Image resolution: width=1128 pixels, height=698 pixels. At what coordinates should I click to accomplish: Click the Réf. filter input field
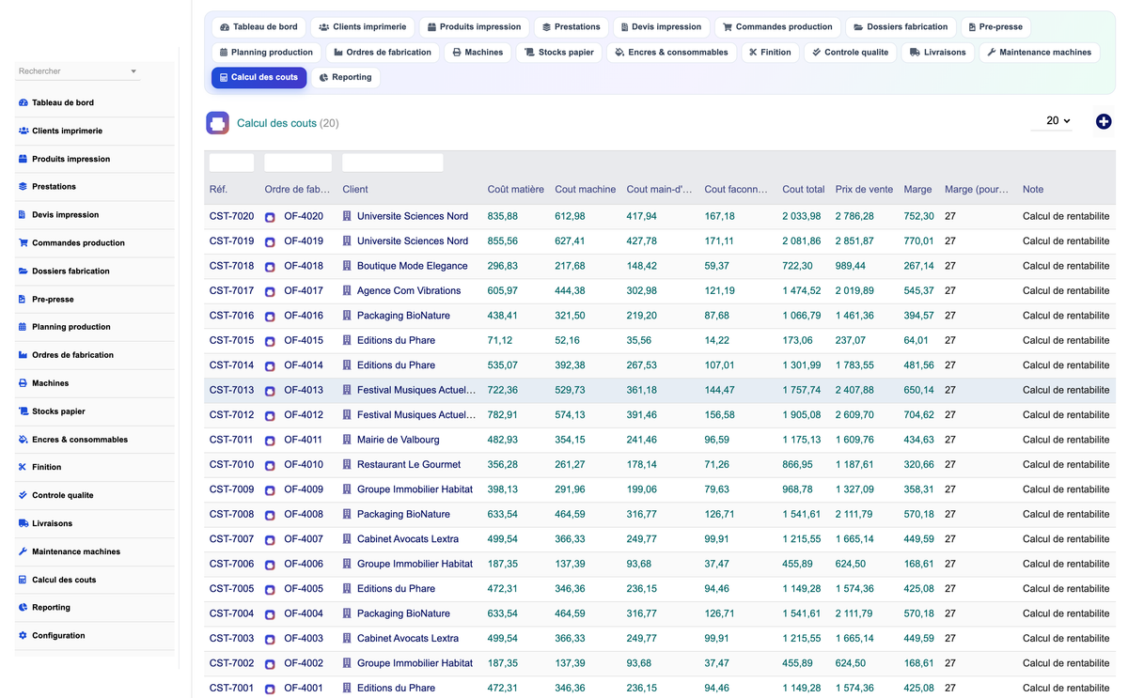click(231, 163)
